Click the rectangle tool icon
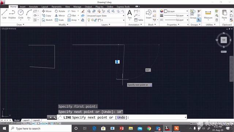Screen dimensions: 234x132 (35, 11)
